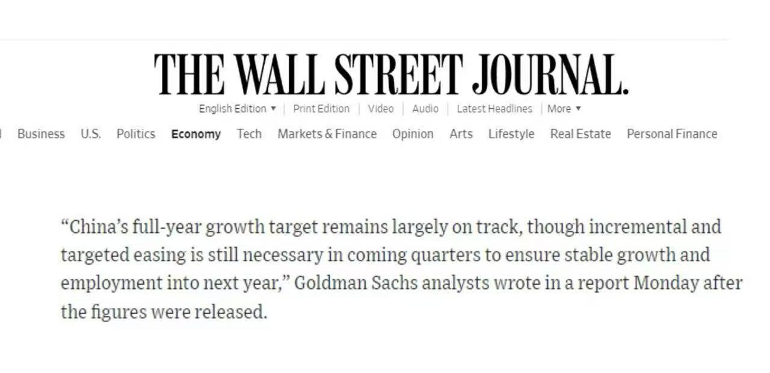Open Markets & Finance section

coord(327,134)
